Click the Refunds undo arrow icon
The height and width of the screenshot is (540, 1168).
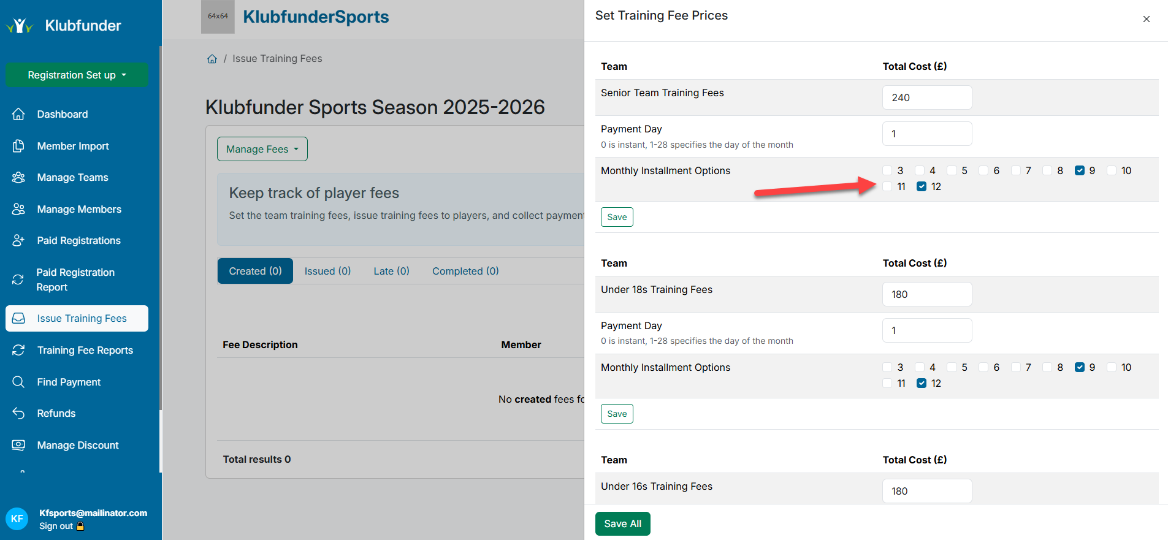[18, 413]
